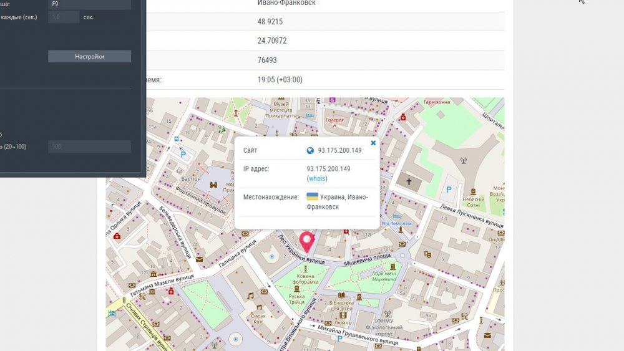This screenshot has width=624, height=351.
Task: Click the theatre masks icon near Міцкевича площа
Action: coord(428,254)
